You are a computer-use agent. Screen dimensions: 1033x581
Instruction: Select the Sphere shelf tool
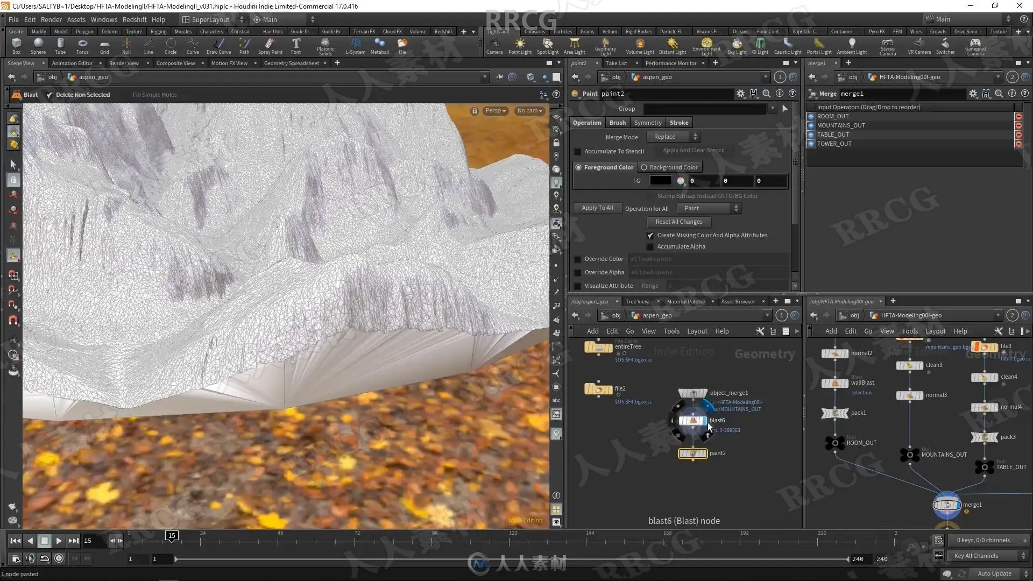(x=38, y=46)
